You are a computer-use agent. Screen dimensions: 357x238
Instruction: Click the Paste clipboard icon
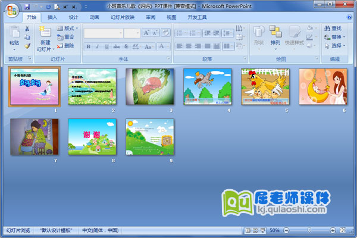point(14,32)
